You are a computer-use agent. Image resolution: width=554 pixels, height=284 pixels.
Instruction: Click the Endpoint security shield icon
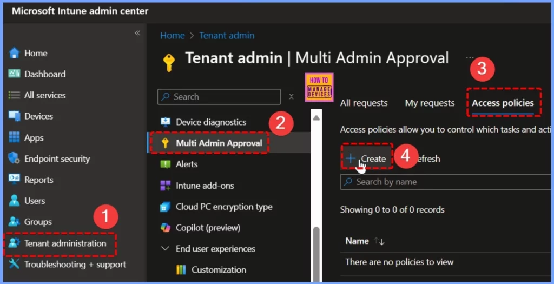[14, 158]
